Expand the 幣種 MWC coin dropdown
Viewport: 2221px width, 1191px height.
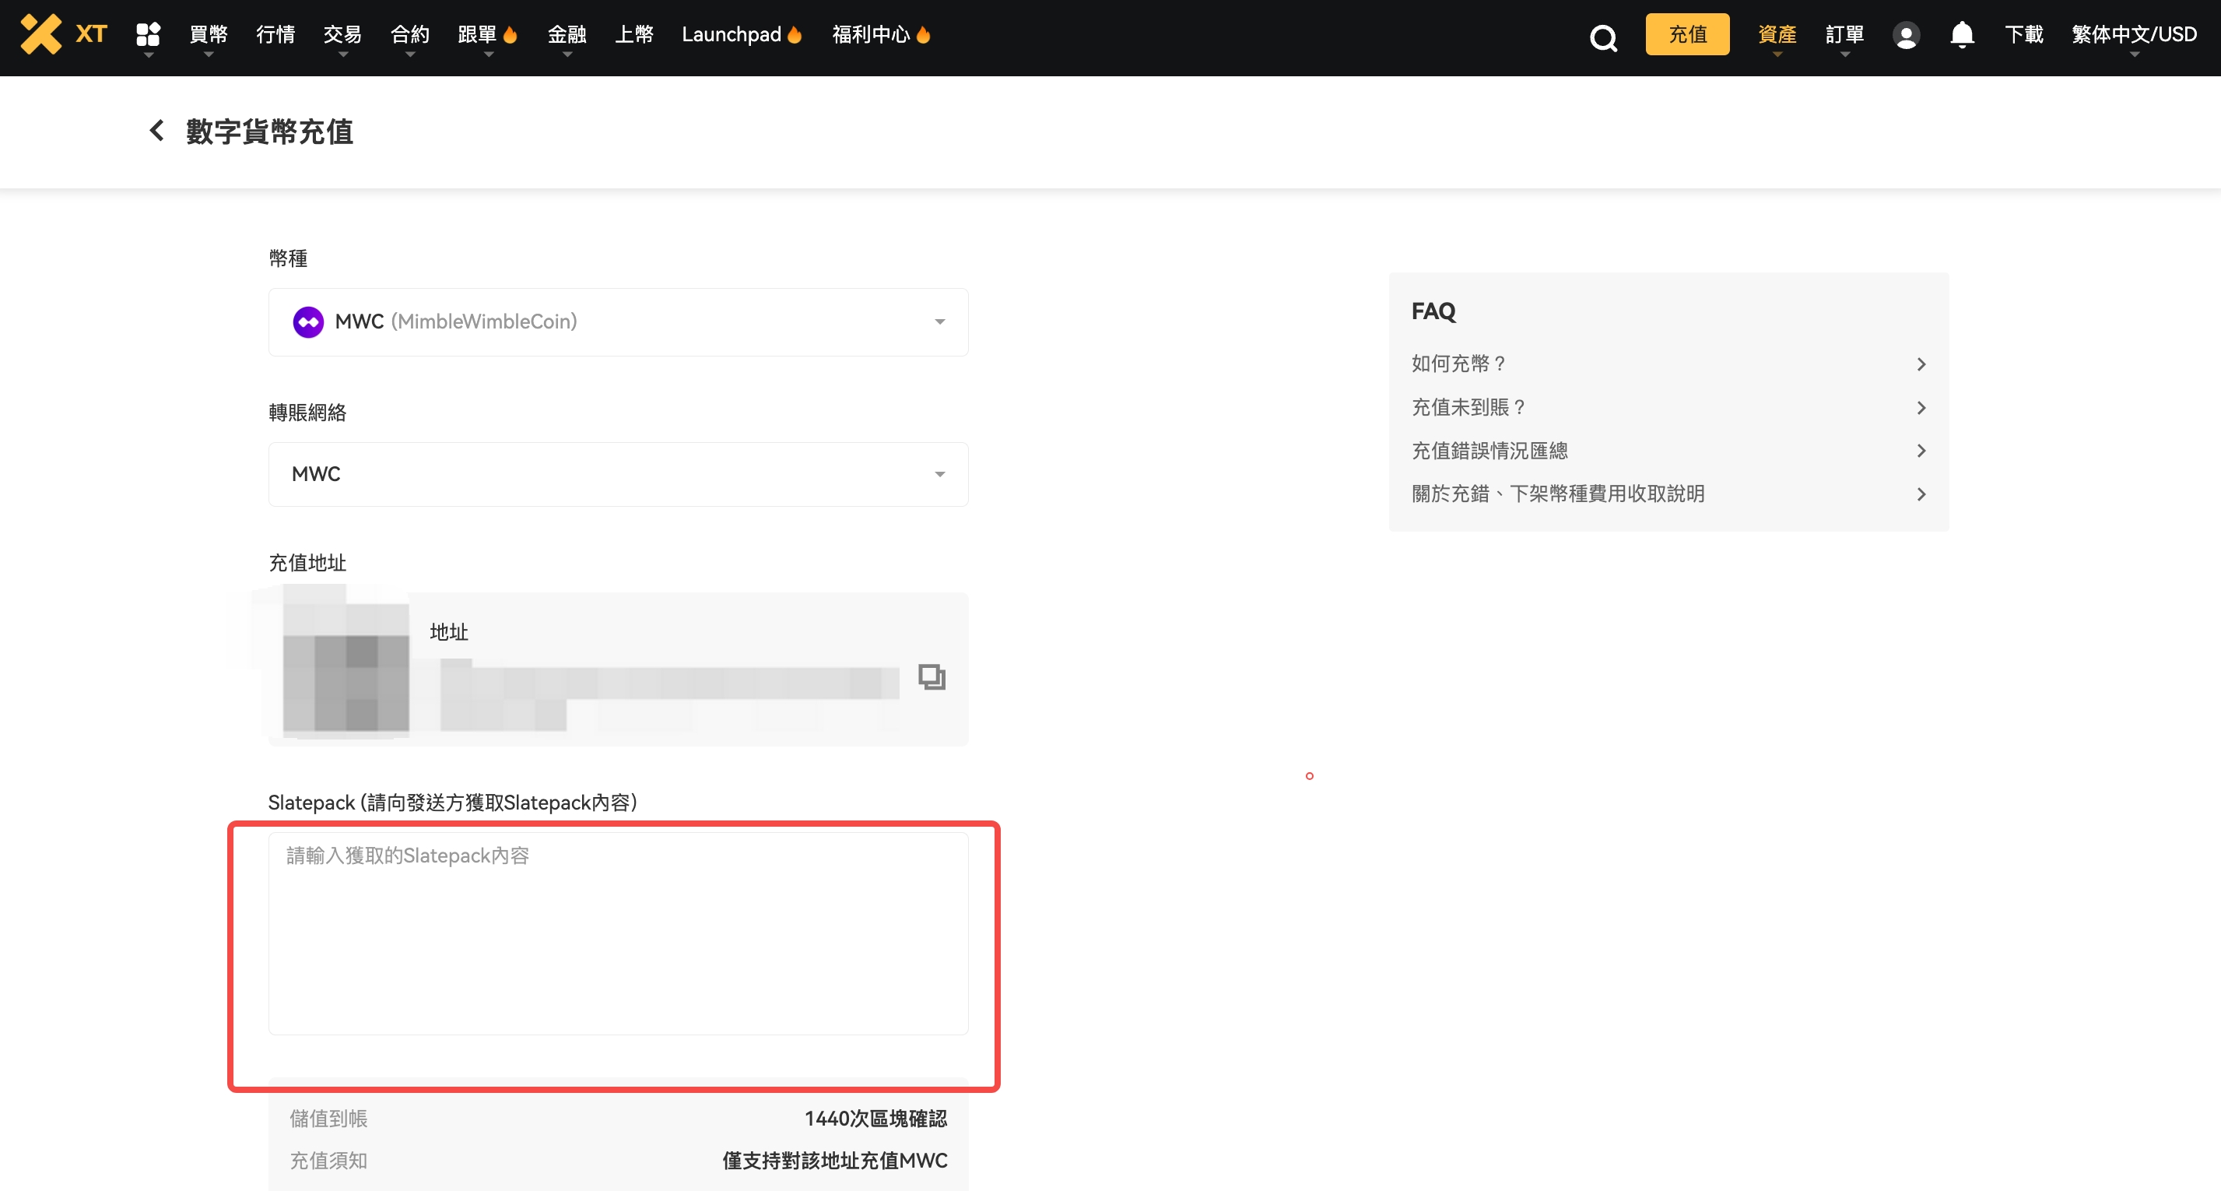click(x=618, y=321)
